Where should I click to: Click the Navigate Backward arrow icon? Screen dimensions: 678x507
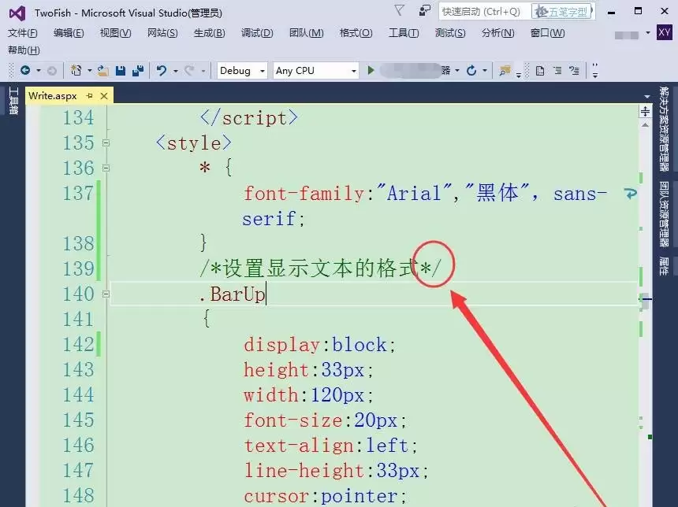click(25, 71)
